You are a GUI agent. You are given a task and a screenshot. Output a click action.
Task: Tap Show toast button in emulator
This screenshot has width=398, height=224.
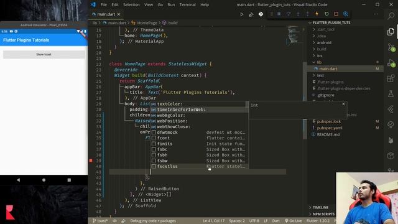44,54
